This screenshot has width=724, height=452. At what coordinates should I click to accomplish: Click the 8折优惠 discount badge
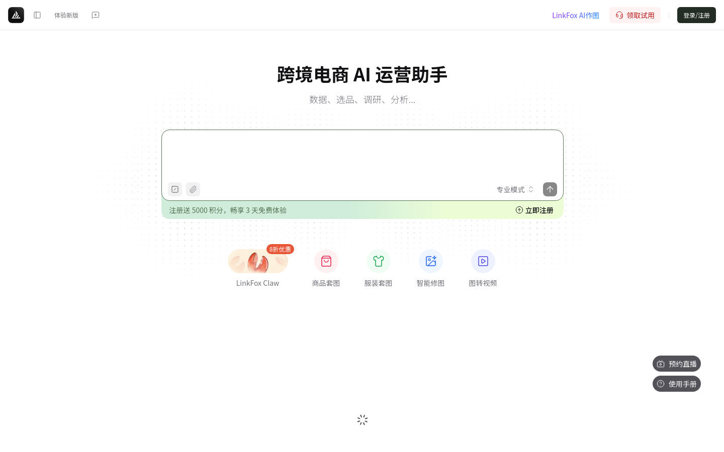click(280, 249)
